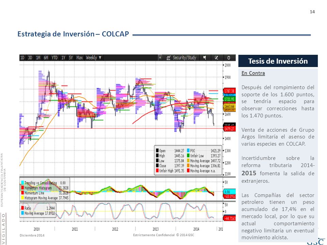Click the Unfair Low value 1393.27
Viewport: 327px width, 245px height.
click(215, 156)
